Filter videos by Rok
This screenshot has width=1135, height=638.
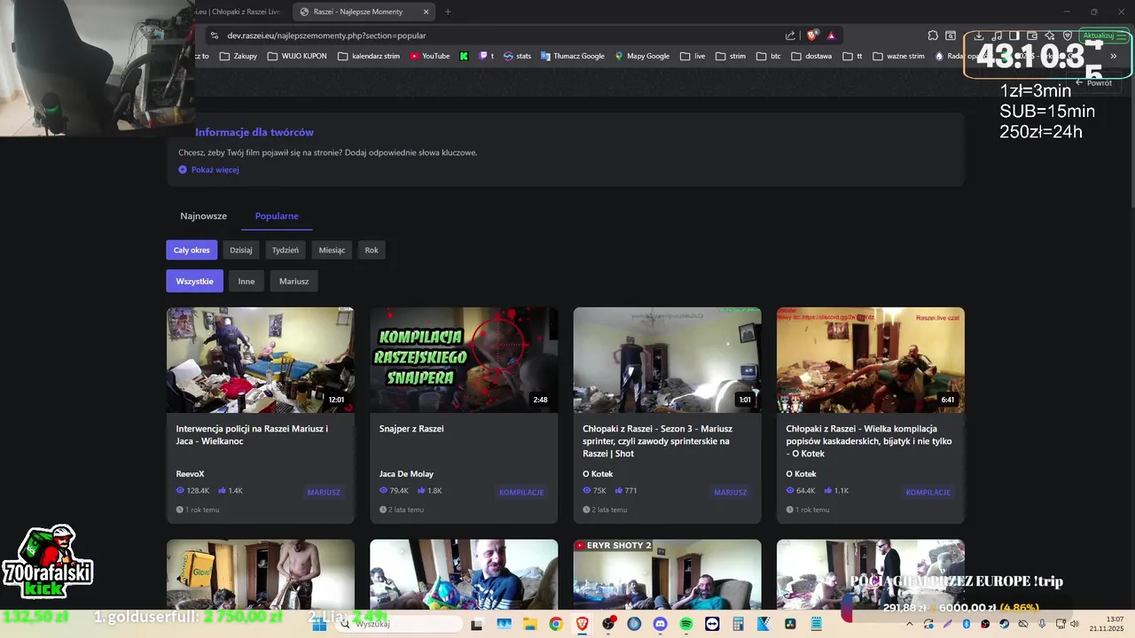(372, 250)
